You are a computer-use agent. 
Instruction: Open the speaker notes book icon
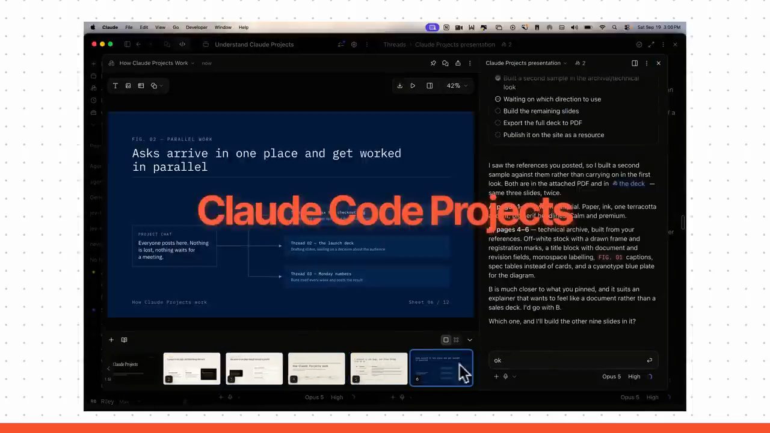click(x=124, y=340)
